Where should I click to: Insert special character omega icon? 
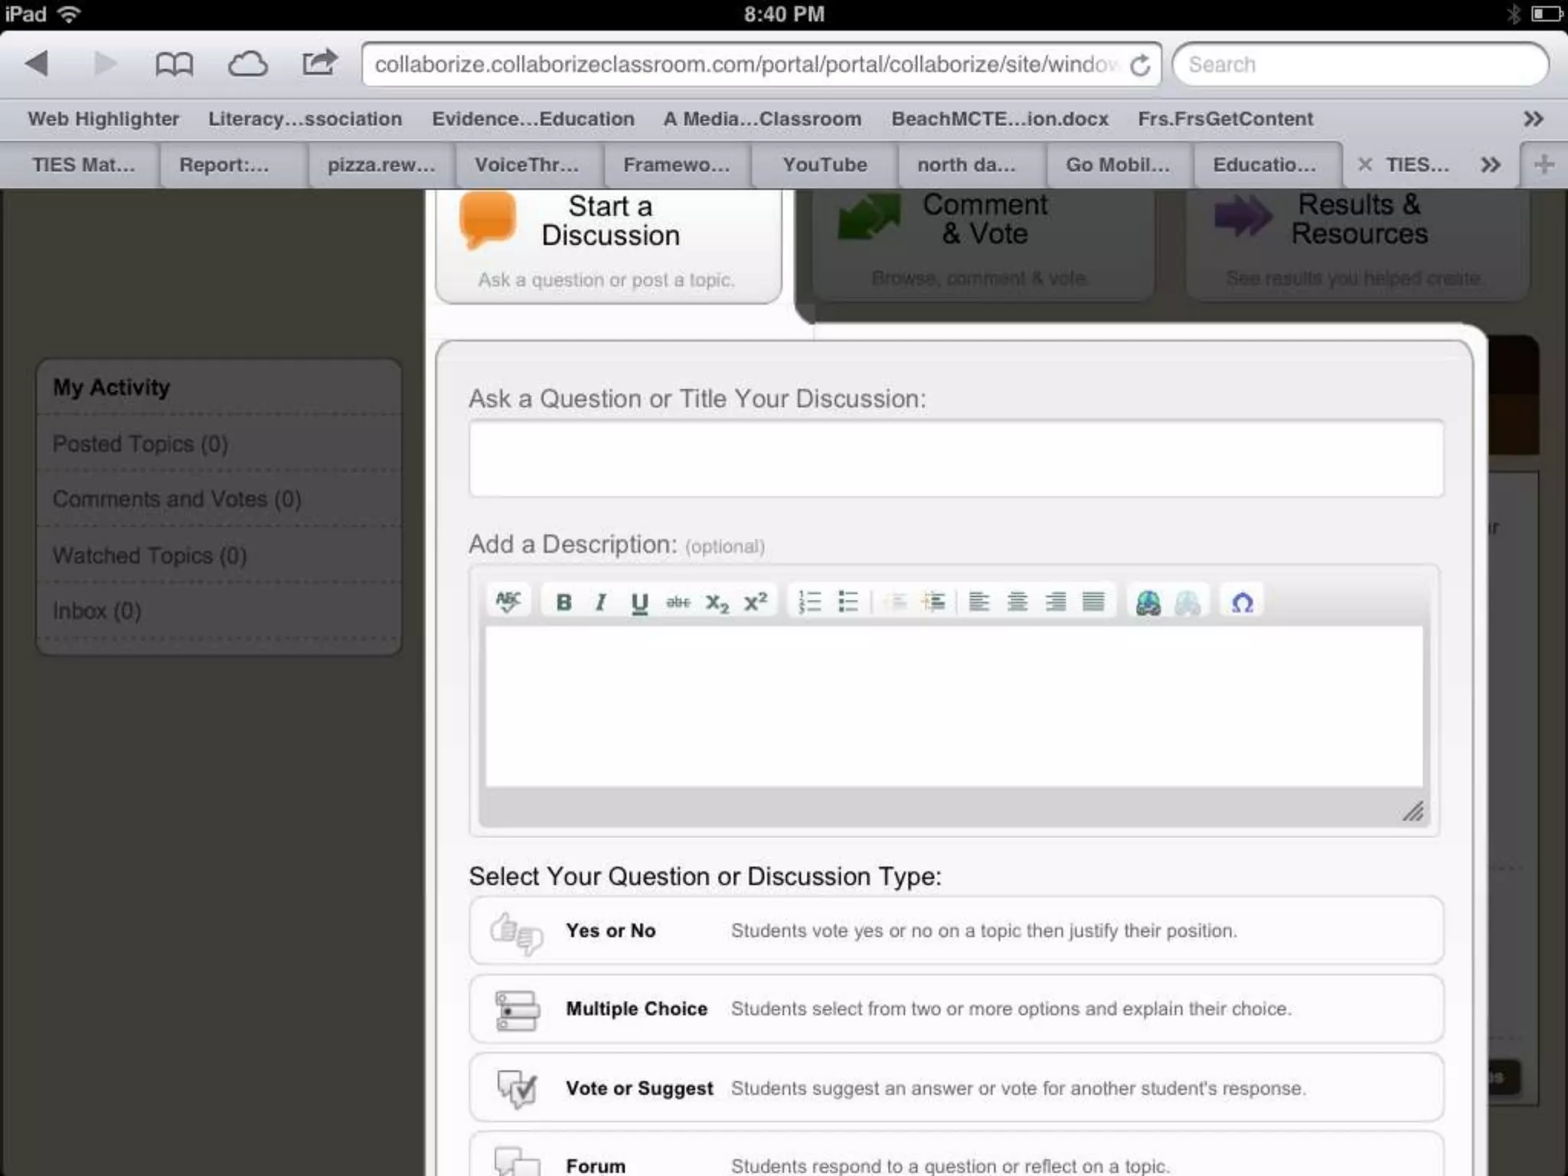[1242, 603]
